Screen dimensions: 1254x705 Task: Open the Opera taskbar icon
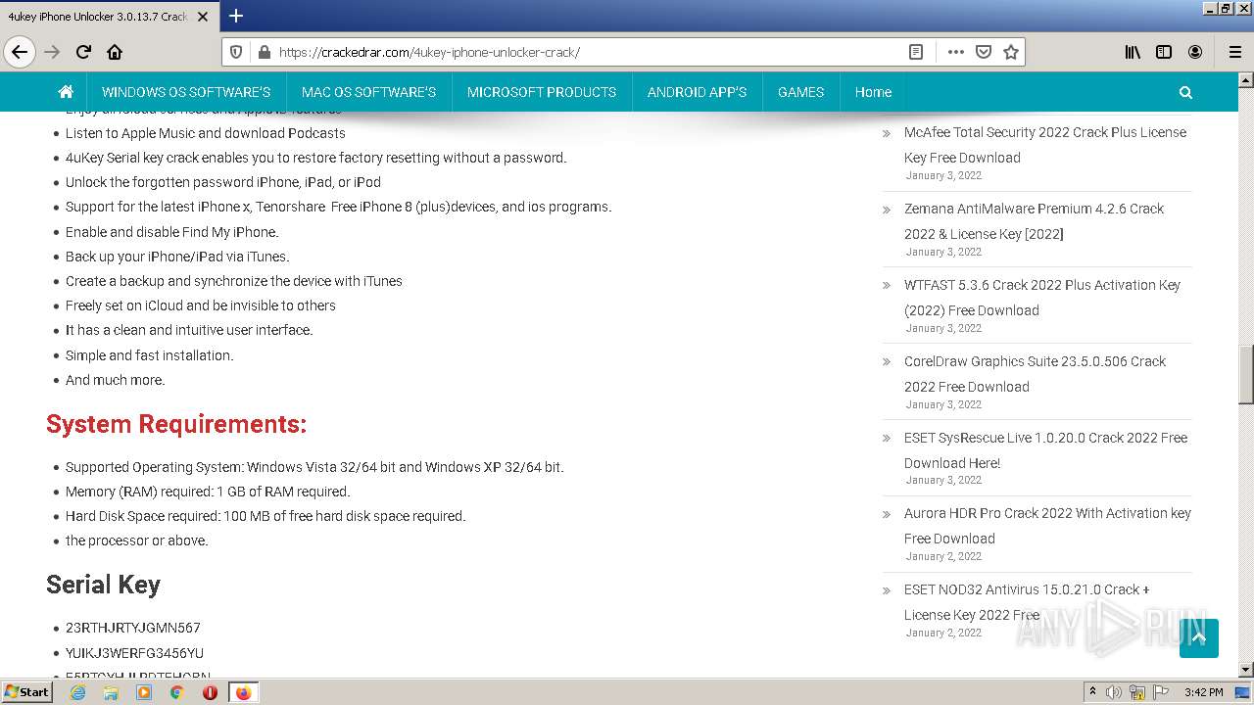210,692
